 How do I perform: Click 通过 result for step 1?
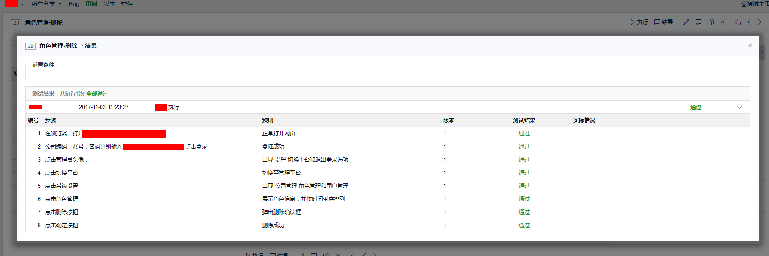click(x=524, y=133)
